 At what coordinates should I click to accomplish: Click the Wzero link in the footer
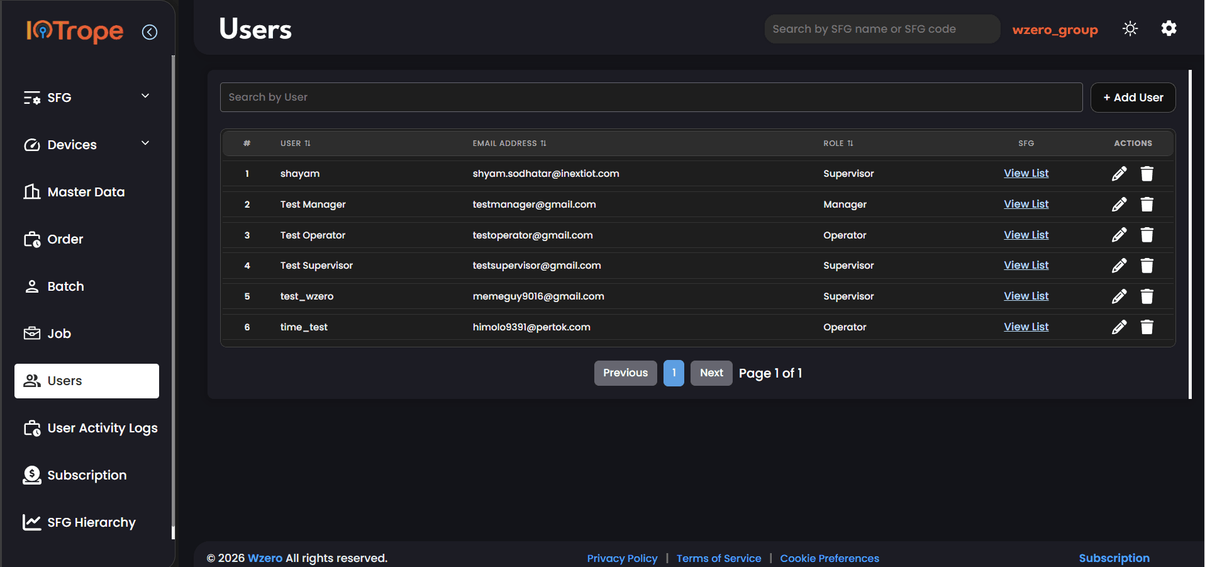(265, 558)
